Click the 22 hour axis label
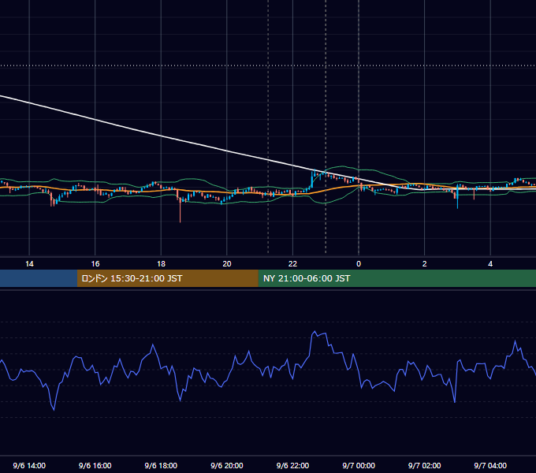This screenshot has width=536, height=473. coord(292,264)
